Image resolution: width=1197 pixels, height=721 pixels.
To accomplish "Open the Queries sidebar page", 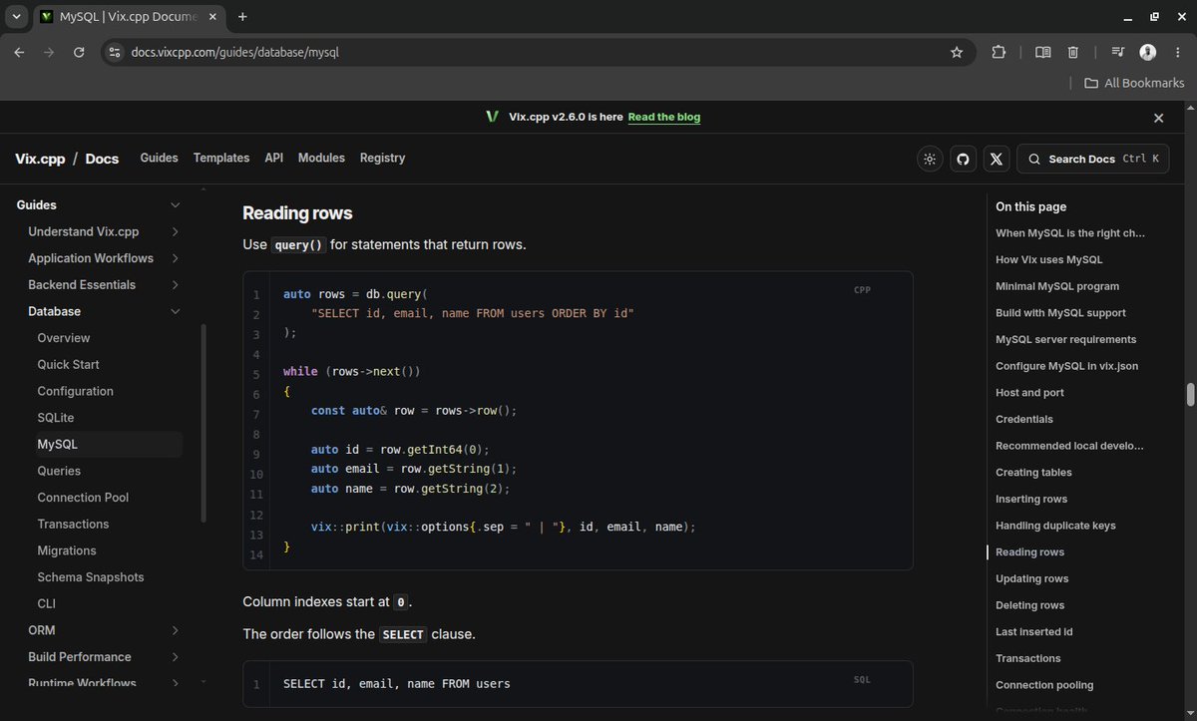I will coord(59,471).
